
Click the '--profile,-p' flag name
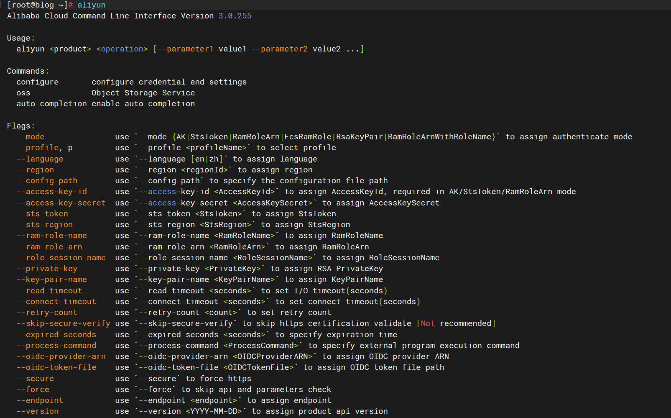coord(45,148)
